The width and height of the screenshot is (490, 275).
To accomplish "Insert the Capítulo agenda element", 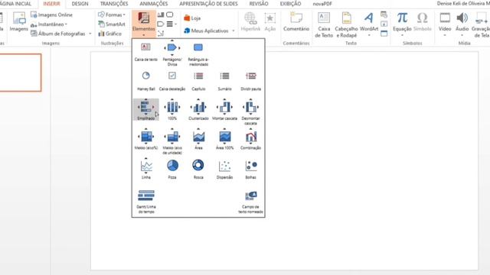I will pos(198,81).
